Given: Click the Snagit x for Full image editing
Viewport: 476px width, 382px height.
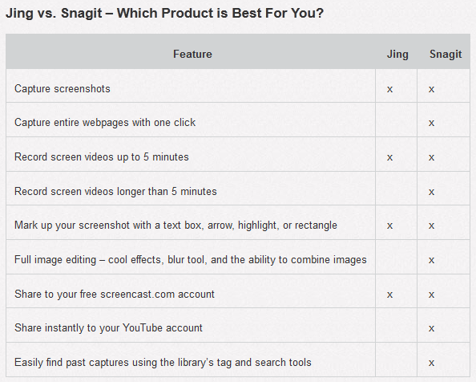Looking at the screenshot, I should pyautogui.click(x=431, y=261).
